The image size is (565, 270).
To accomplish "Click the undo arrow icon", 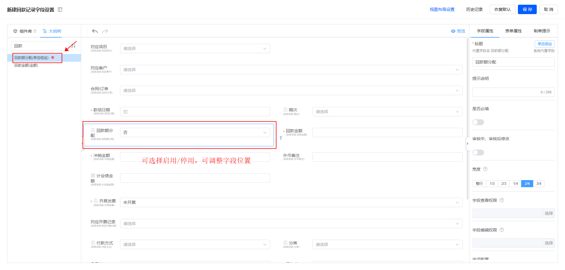I will tap(95, 31).
